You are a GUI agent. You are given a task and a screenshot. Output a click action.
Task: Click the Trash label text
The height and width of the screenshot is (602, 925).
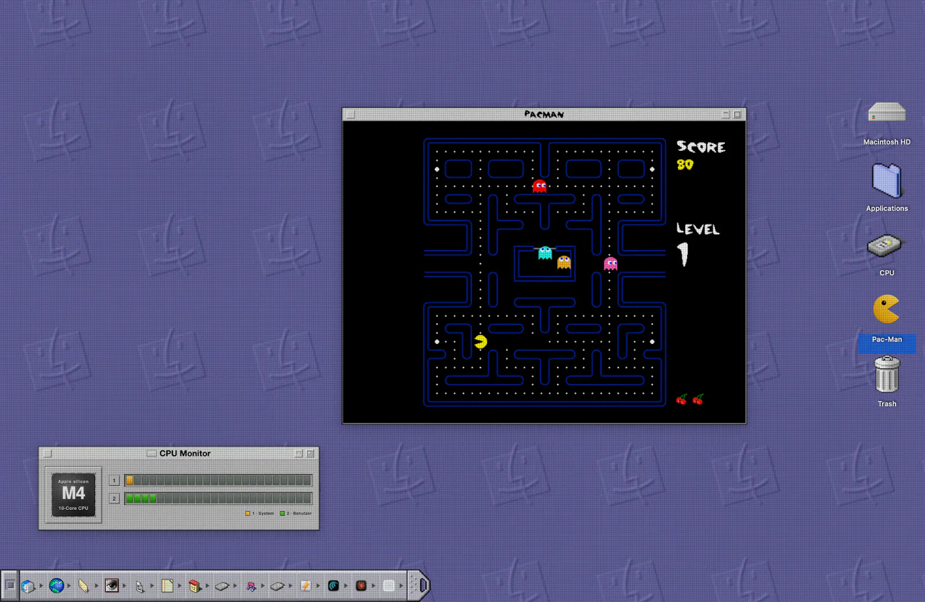[887, 404]
